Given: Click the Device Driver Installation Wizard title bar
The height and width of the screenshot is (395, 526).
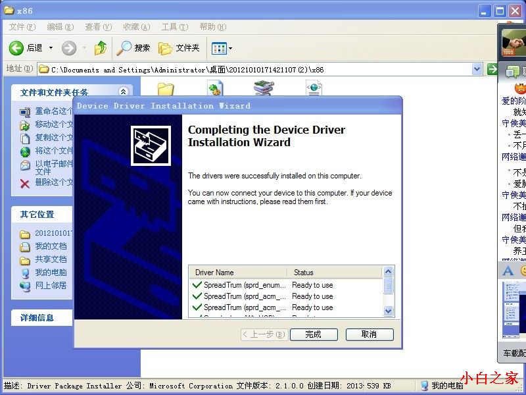Looking at the screenshot, I should pos(238,106).
